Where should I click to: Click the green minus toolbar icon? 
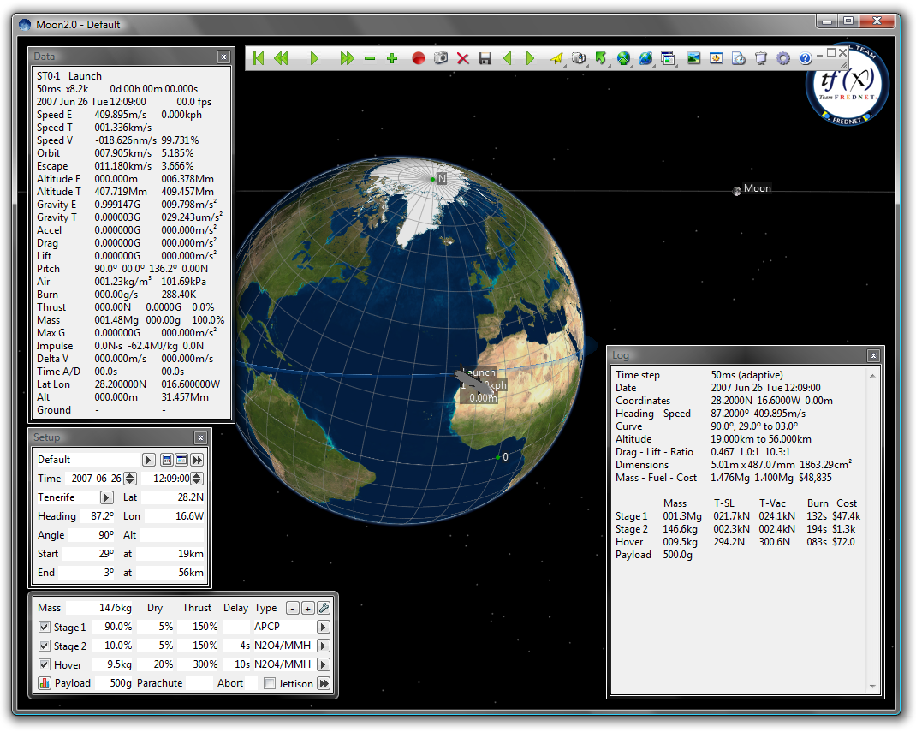point(370,58)
